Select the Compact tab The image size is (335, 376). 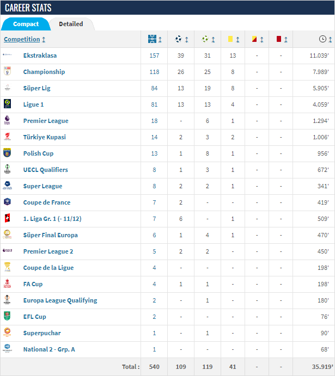(26, 24)
